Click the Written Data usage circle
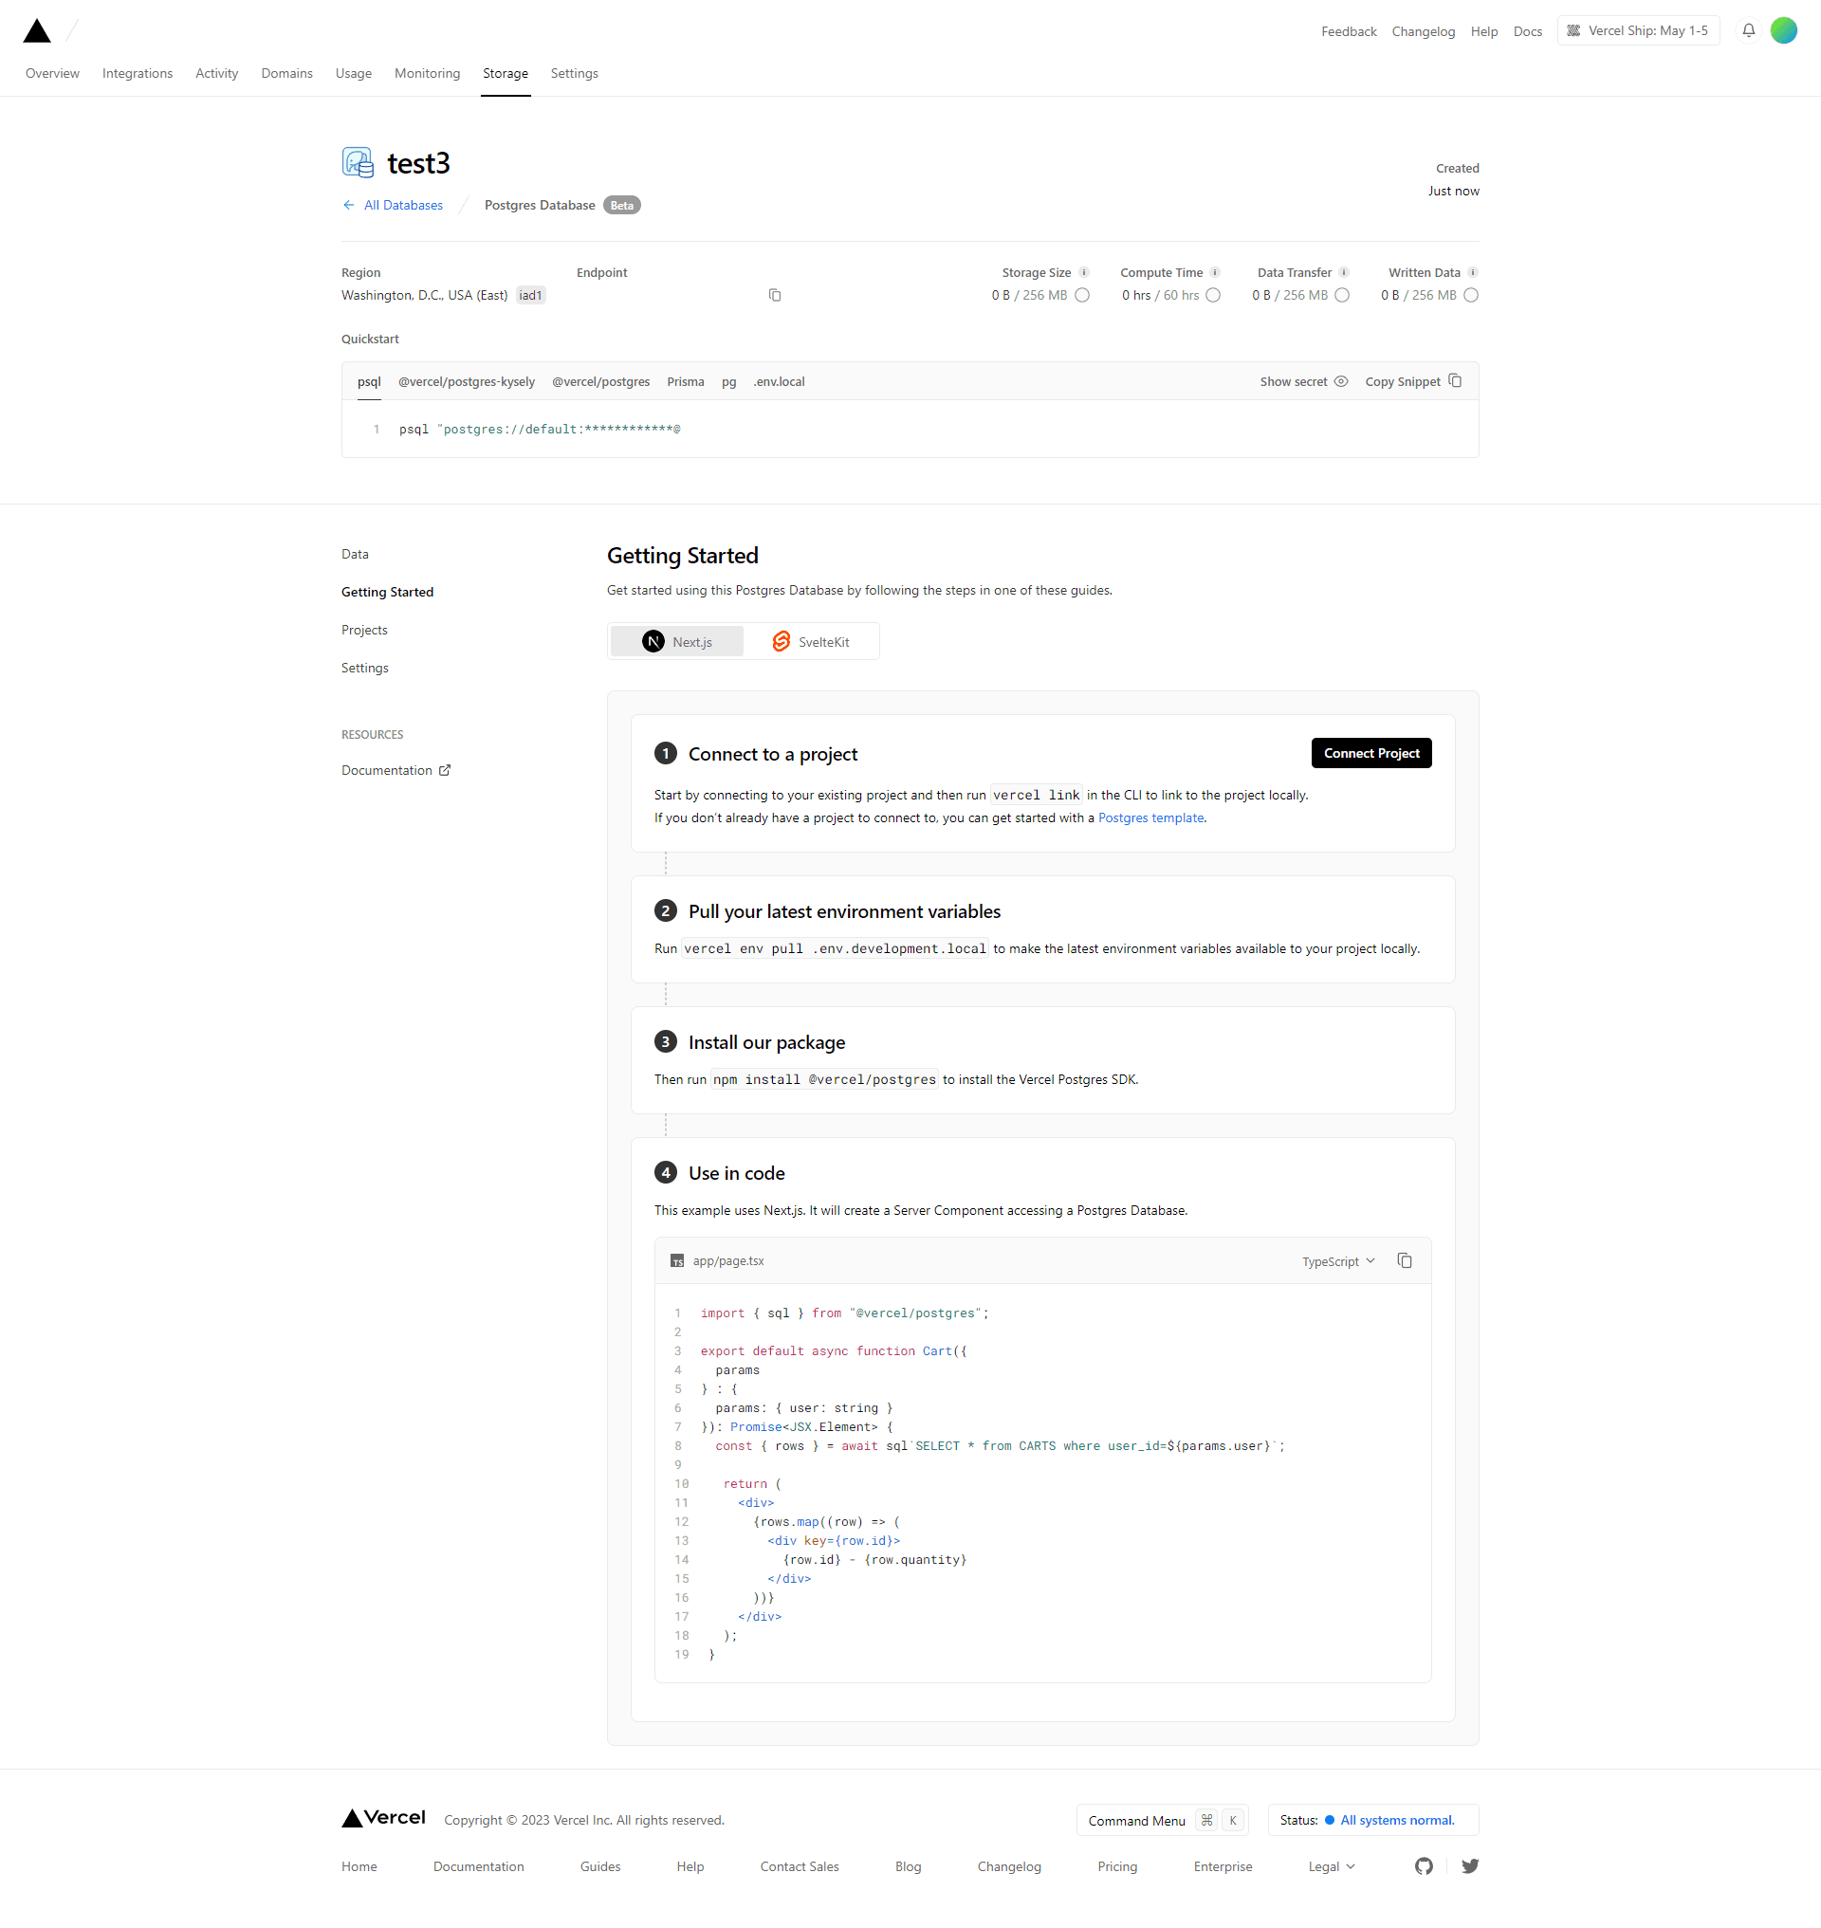The width and height of the screenshot is (1821, 1928). tap(1472, 295)
